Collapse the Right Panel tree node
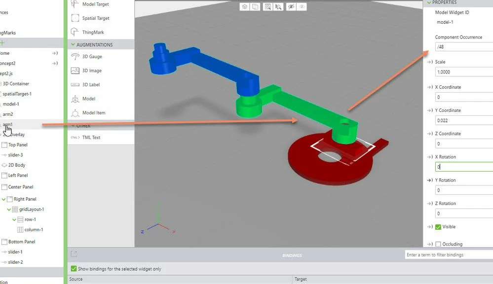 coord(4,199)
